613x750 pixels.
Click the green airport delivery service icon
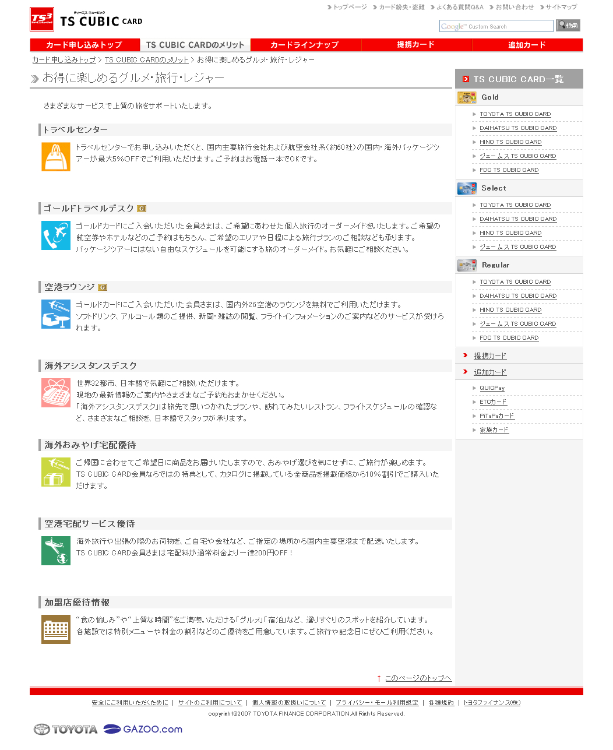coord(56,551)
